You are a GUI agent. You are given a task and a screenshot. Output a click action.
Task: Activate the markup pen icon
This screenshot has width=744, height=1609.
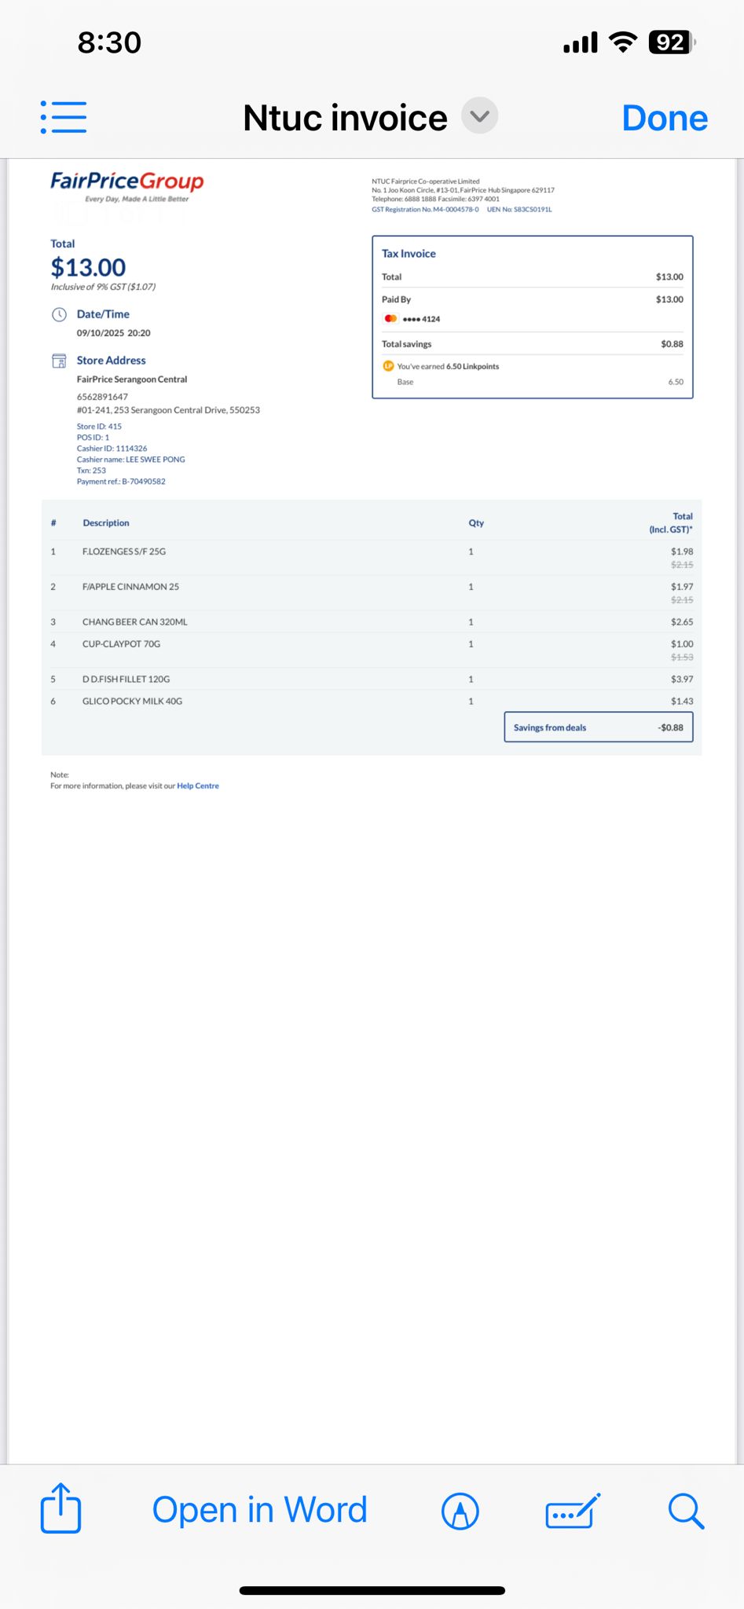click(460, 1511)
